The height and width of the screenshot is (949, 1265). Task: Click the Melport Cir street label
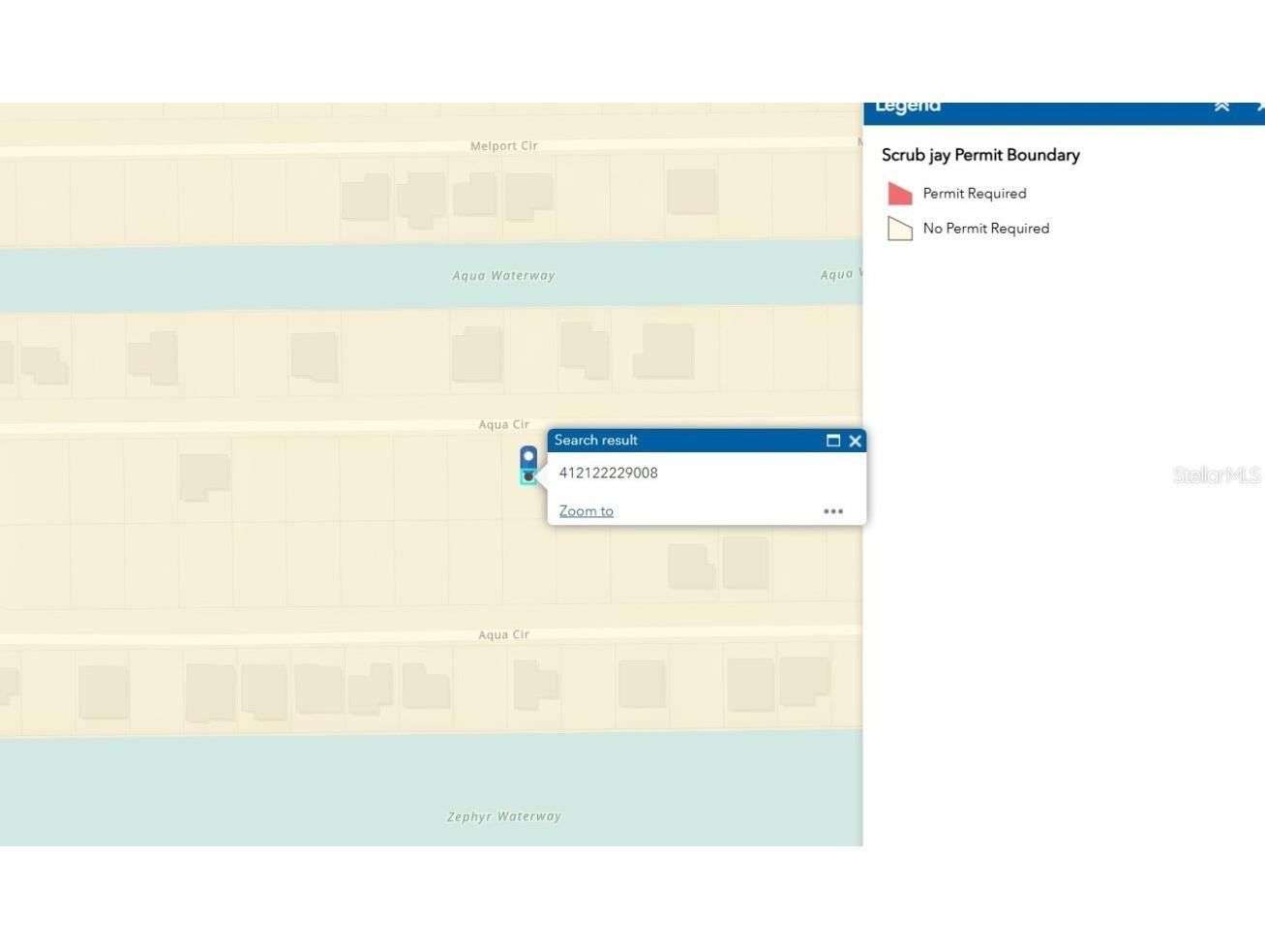pos(503,146)
